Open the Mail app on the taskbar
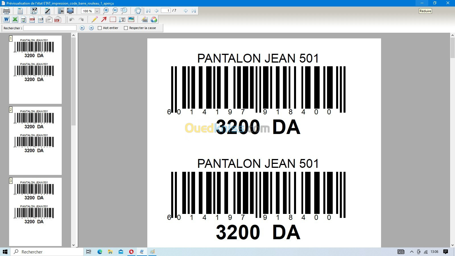The width and height of the screenshot is (455, 256). click(121, 252)
